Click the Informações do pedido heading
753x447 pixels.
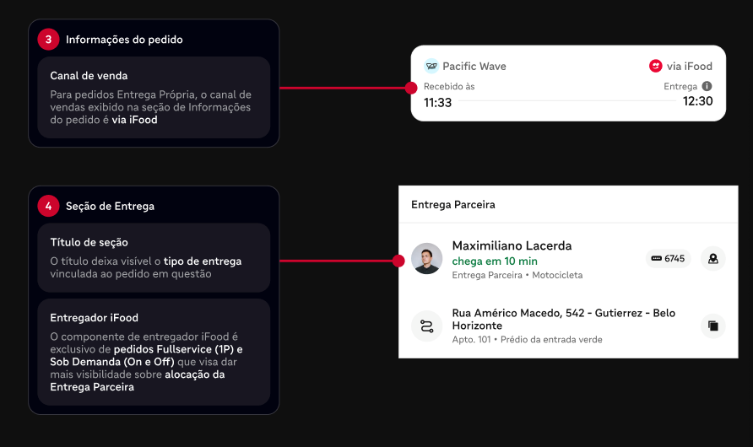coord(124,40)
